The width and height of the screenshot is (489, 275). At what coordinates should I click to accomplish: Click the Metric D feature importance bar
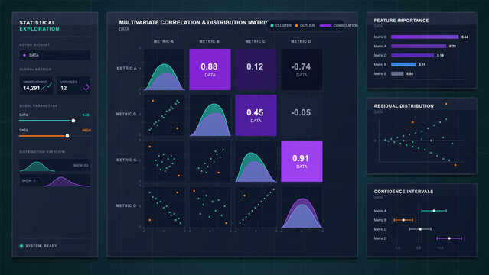coord(412,56)
